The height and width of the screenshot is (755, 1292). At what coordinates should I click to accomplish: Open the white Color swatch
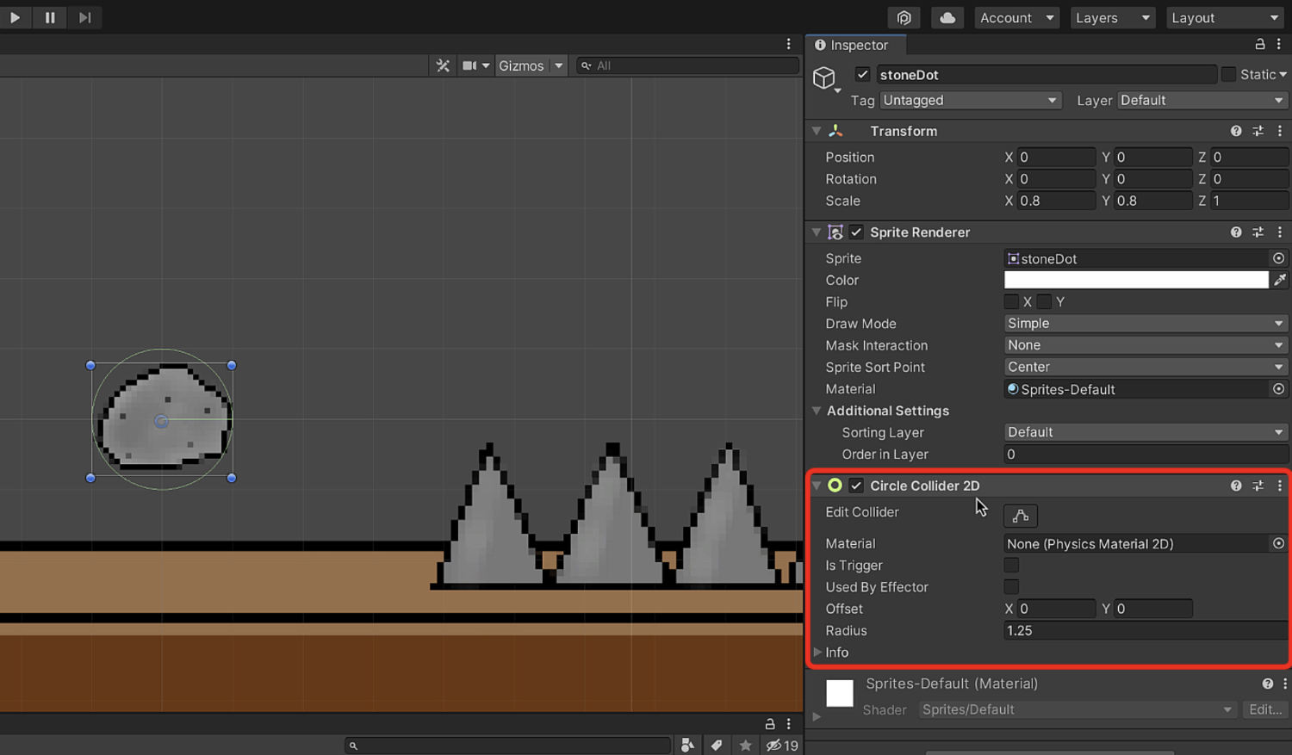click(1136, 280)
